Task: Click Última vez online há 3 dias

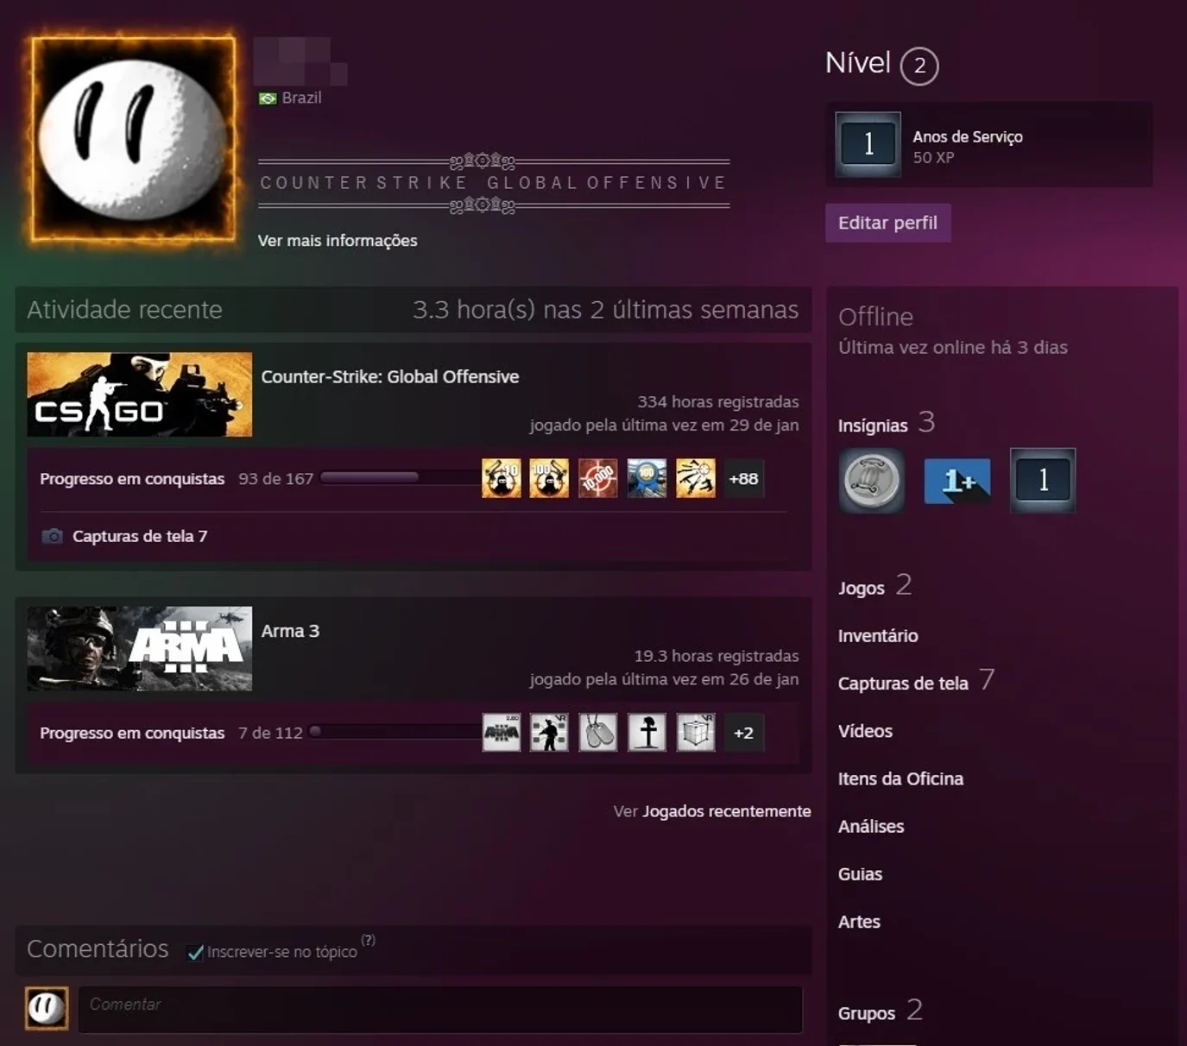Action: (x=953, y=347)
